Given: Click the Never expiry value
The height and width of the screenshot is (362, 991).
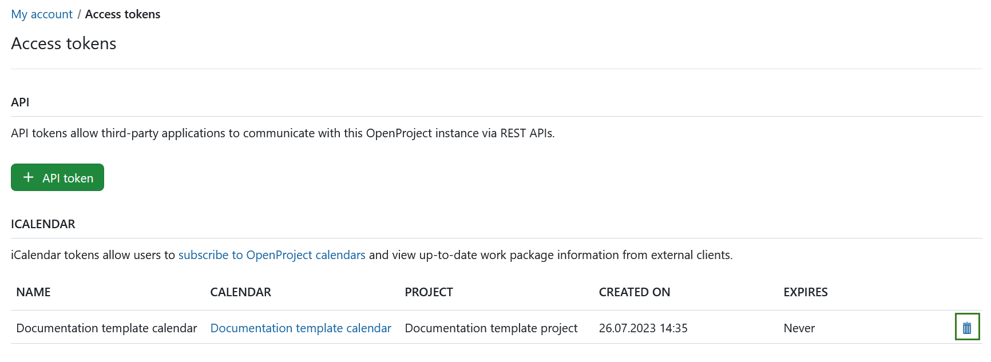Looking at the screenshot, I should pyautogui.click(x=799, y=328).
